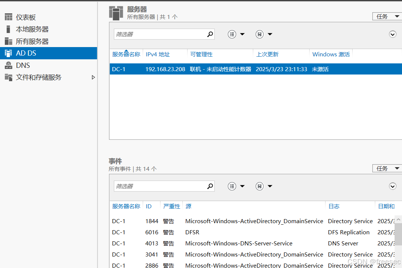
Task: Select DNS in navigation pane
Action: (x=49, y=65)
